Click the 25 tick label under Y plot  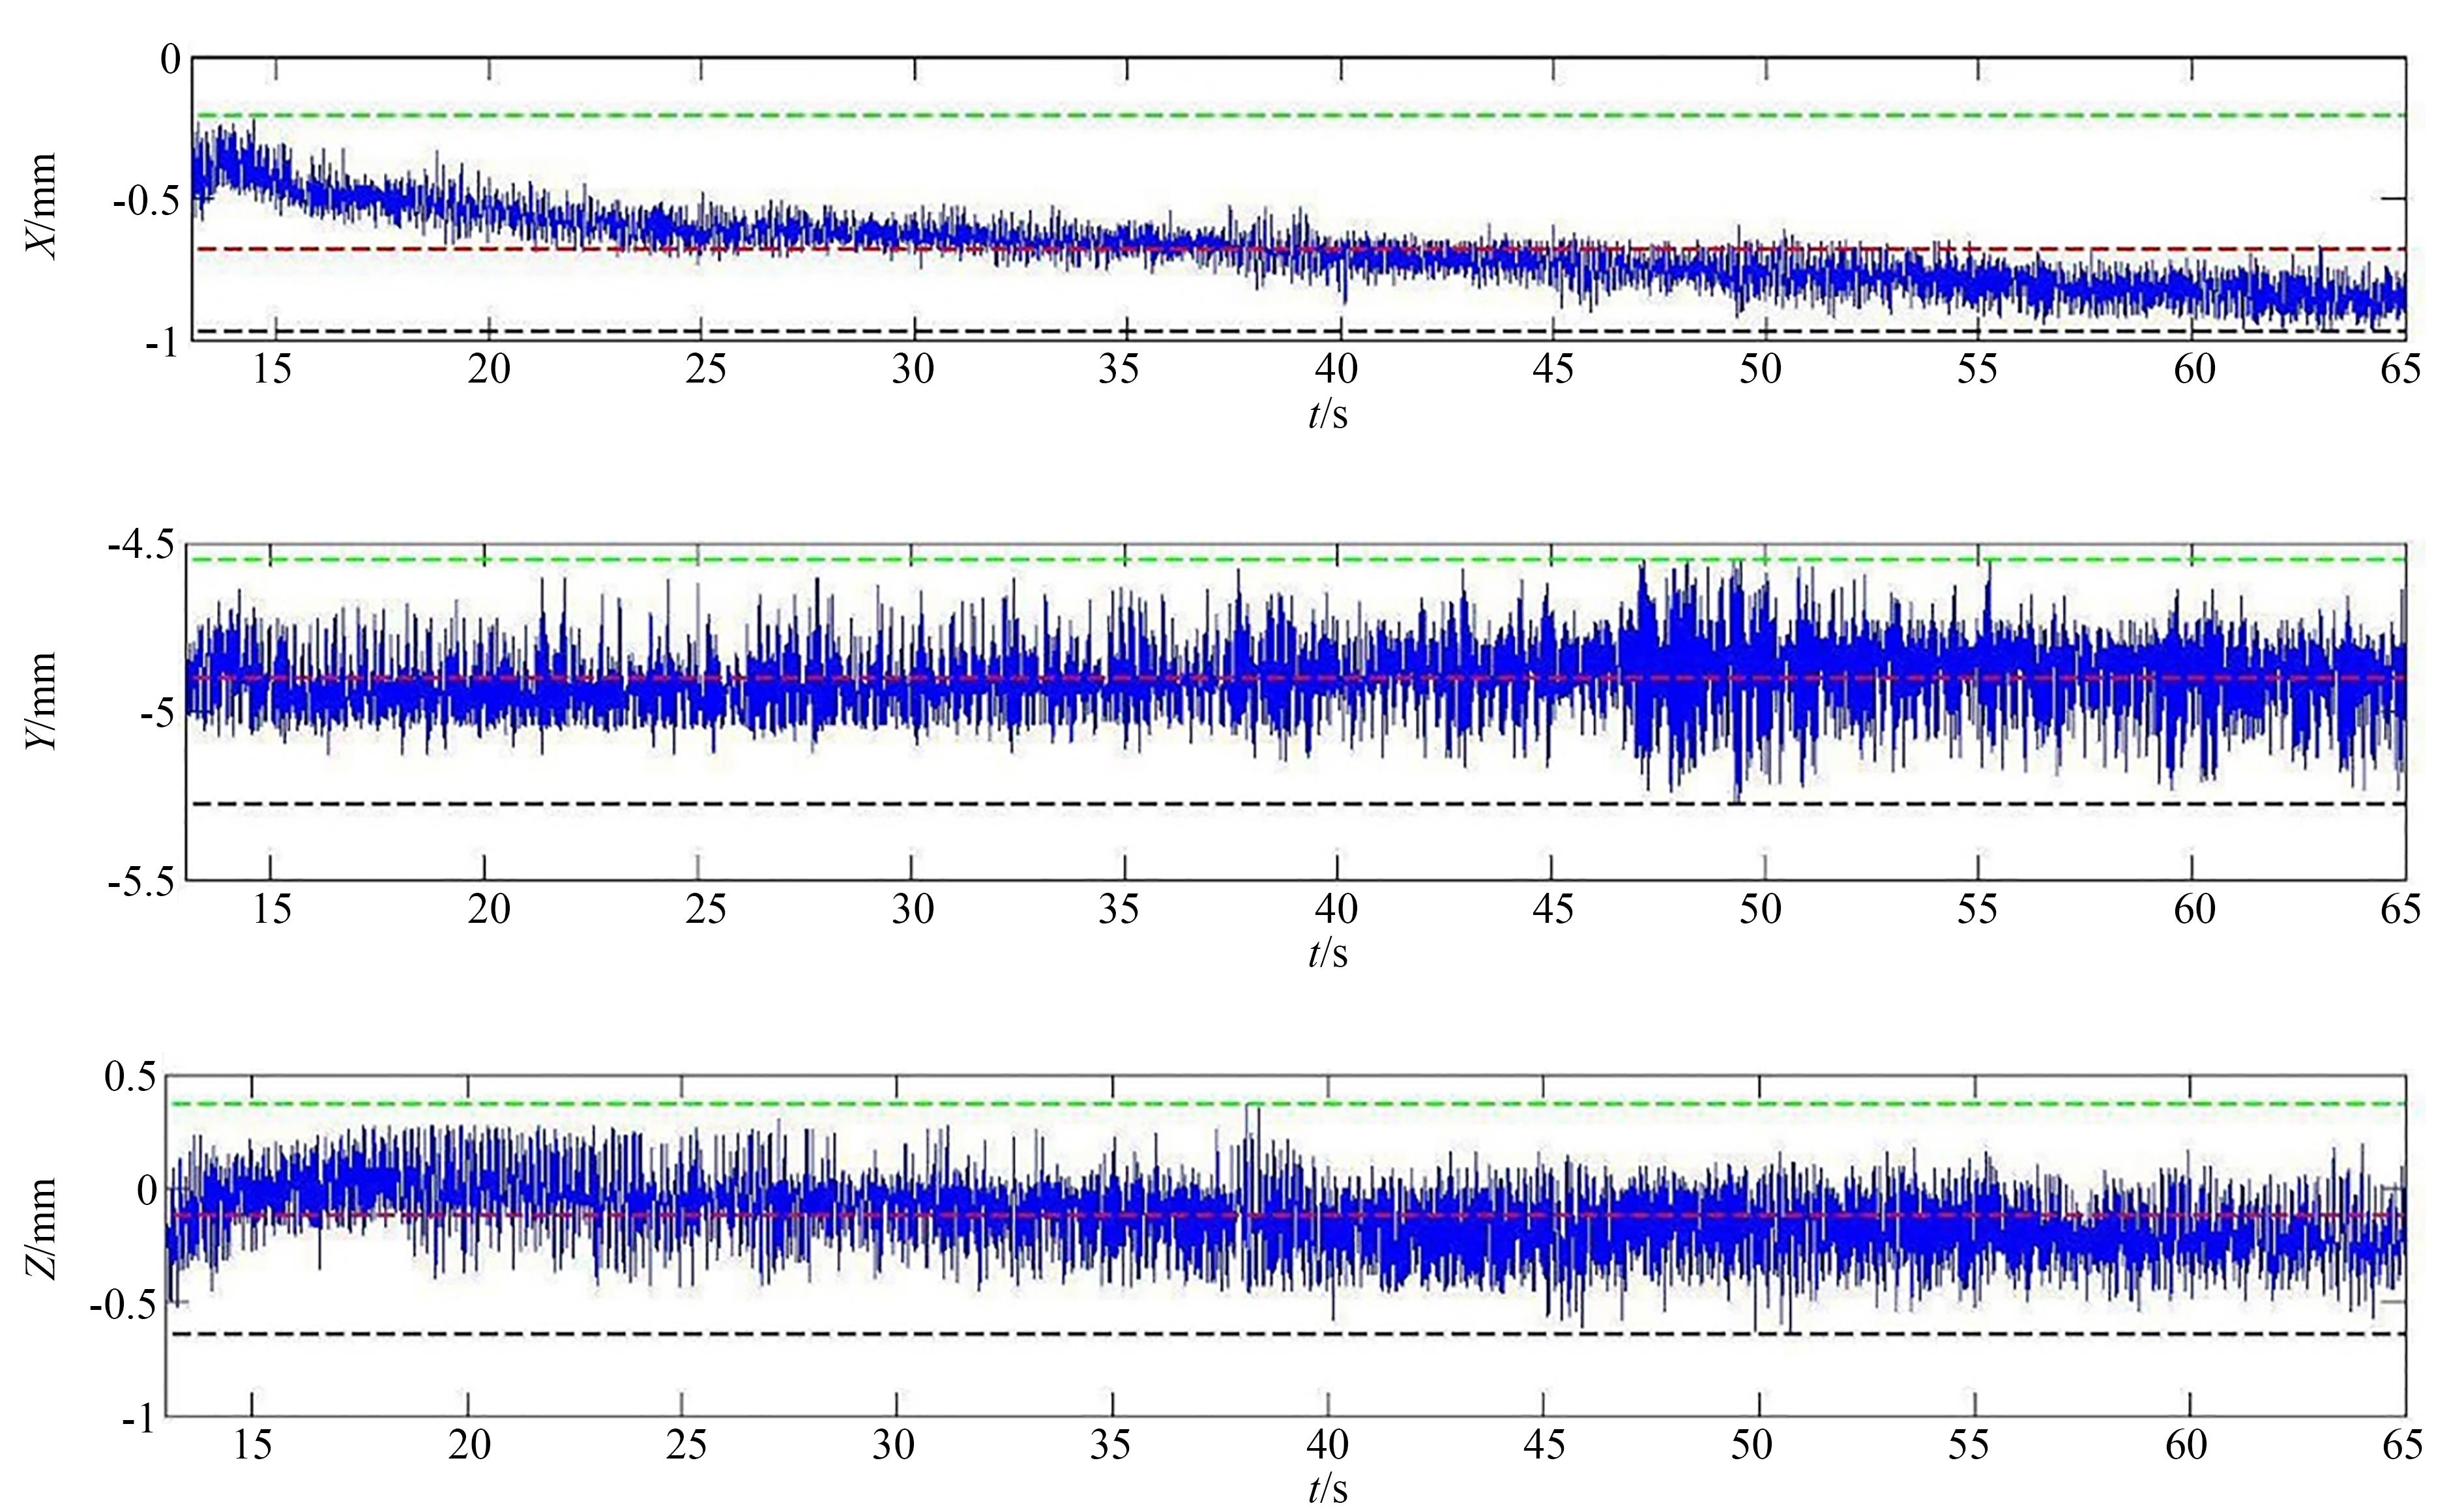coord(705,909)
